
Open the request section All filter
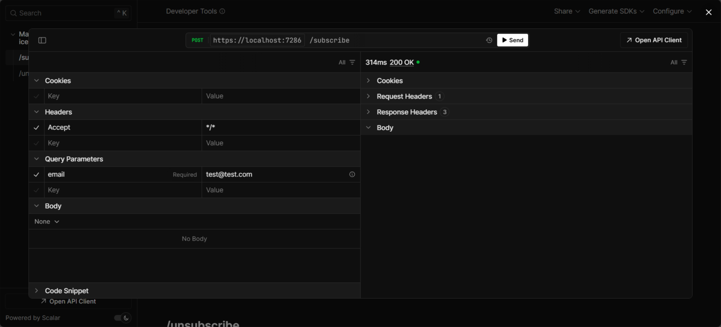click(347, 62)
